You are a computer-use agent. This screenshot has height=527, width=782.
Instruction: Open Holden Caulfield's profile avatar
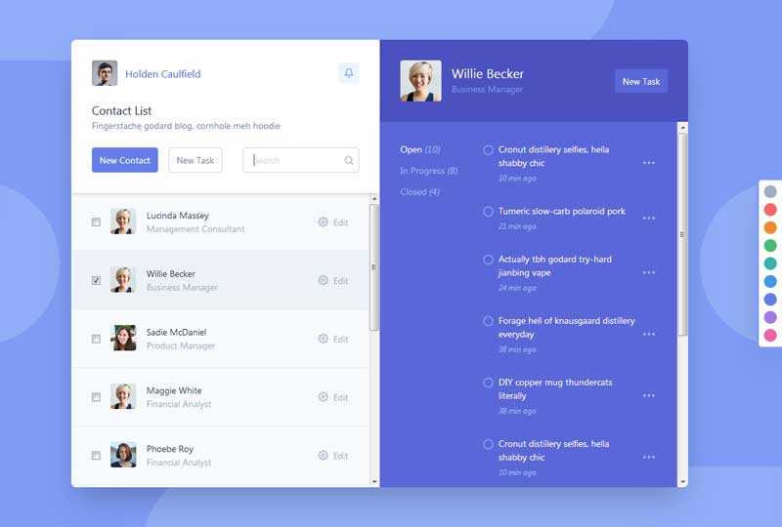[x=105, y=73]
